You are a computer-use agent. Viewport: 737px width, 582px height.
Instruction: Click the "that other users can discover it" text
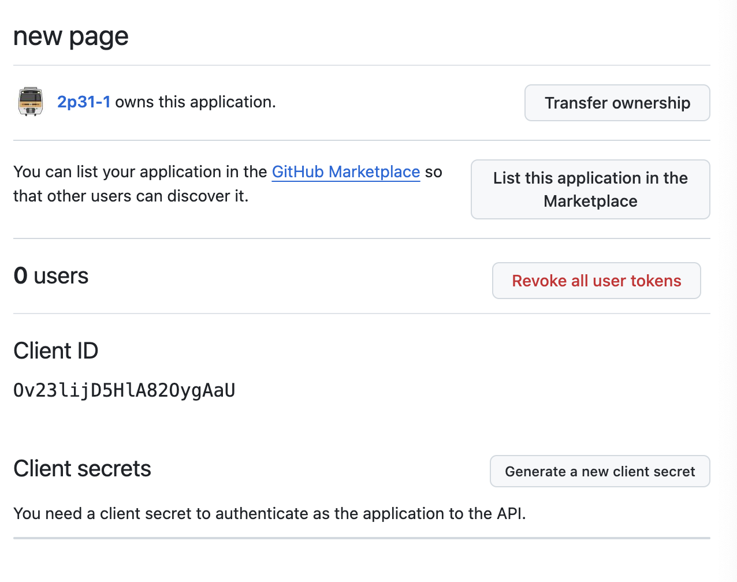pyautogui.click(x=131, y=196)
